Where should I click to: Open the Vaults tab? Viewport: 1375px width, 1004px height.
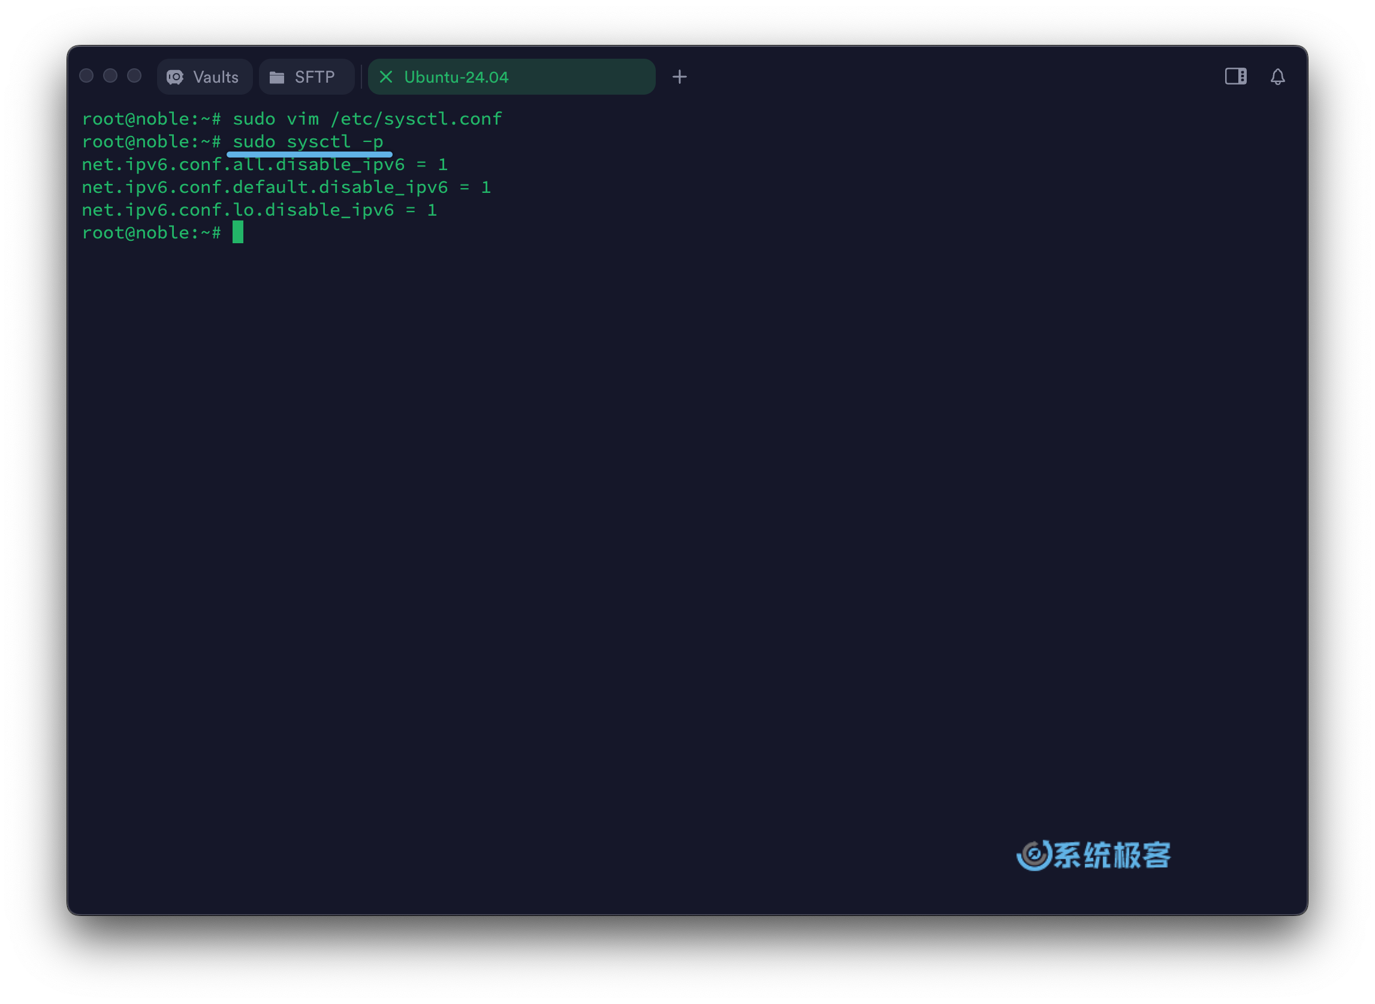pos(204,77)
